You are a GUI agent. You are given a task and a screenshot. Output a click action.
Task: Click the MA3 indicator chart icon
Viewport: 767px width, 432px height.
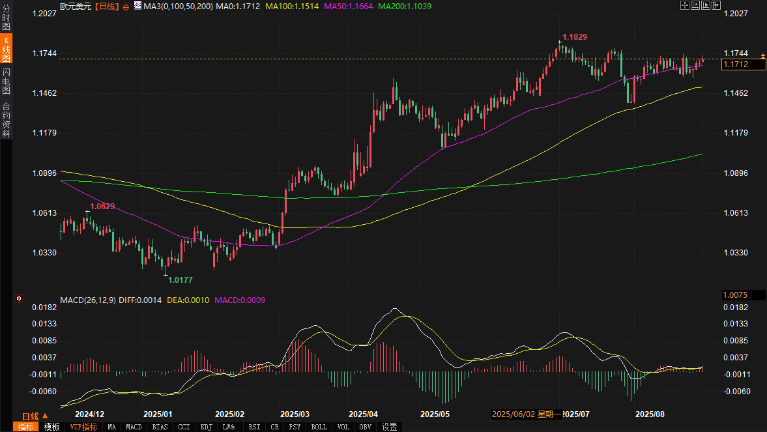coord(138,5)
